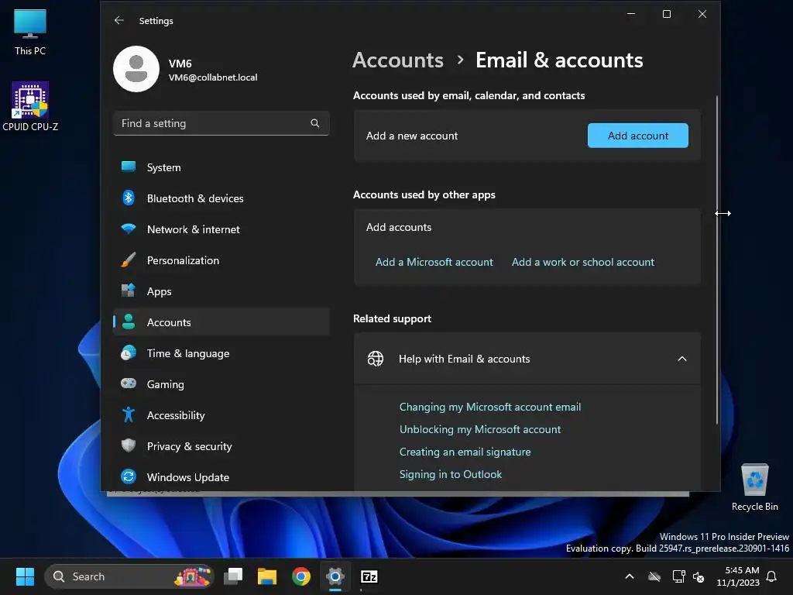Click the Windows Update sync icon
793x595 pixels.
pos(129,476)
